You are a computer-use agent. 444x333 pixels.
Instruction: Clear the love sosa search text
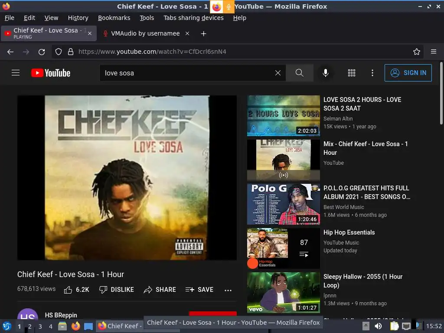pyautogui.click(x=278, y=73)
